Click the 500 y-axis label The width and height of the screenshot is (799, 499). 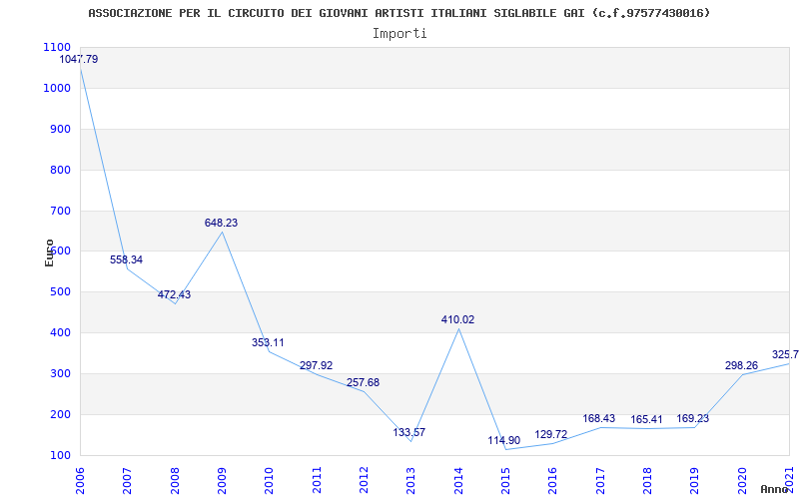60,291
